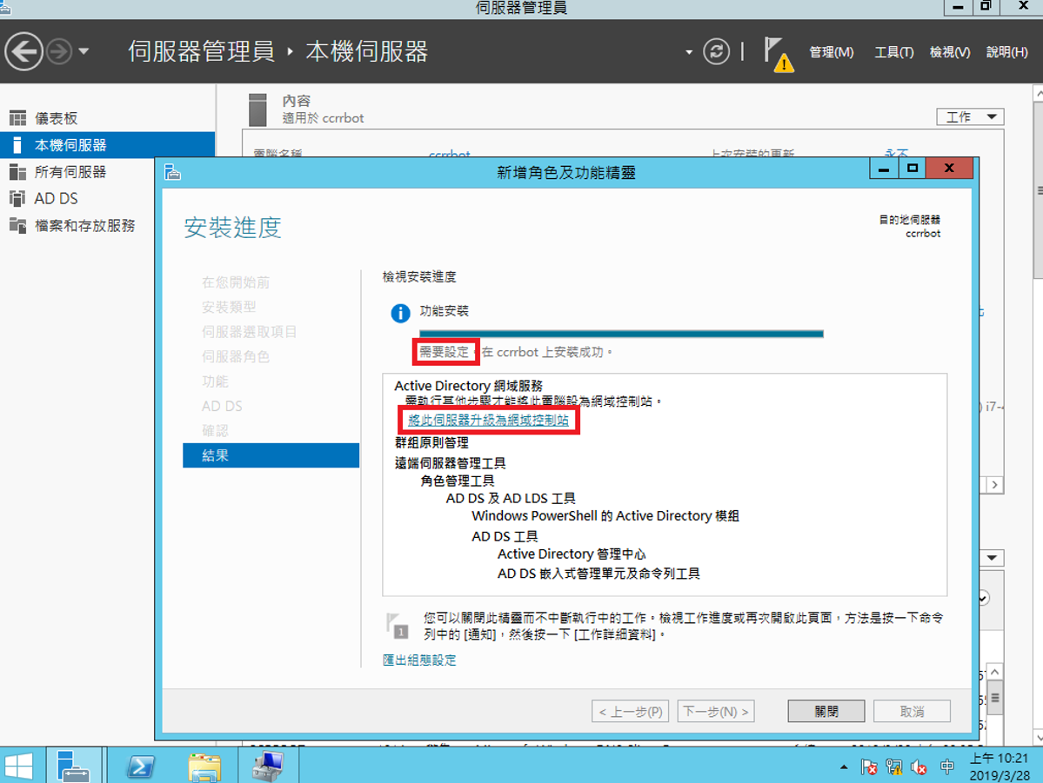1043x783 pixels.
Task: Open the 檢視(V) menu
Action: coord(949,52)
